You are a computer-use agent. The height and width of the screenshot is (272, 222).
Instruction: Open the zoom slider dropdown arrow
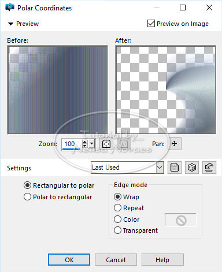point(92,144)
